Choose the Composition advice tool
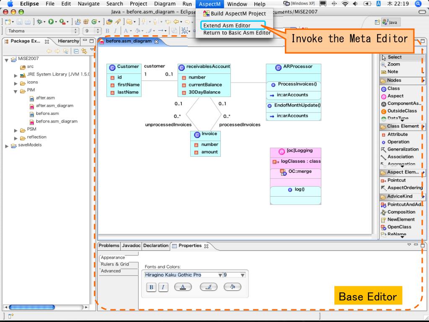This screenshot has height=322, width=429. coord(398,212)
